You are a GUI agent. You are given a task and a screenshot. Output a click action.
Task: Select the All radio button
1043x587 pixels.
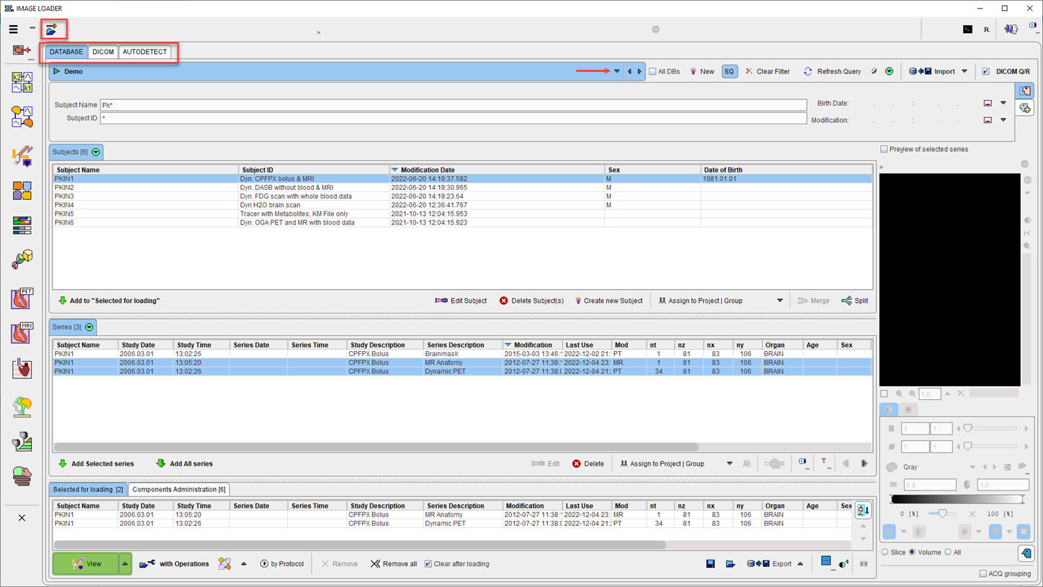tap(947, 552)
